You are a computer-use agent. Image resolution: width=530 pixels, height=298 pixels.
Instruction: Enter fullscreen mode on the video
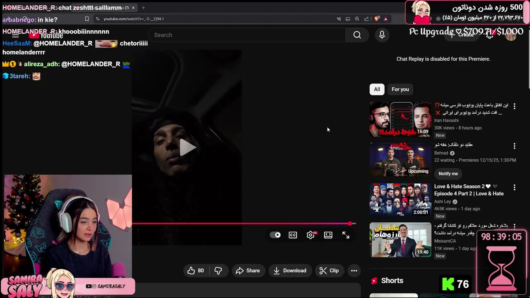346,235
